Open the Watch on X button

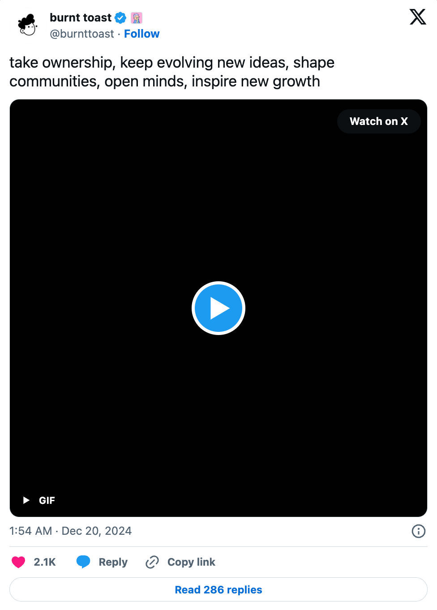tap(379, 121)
